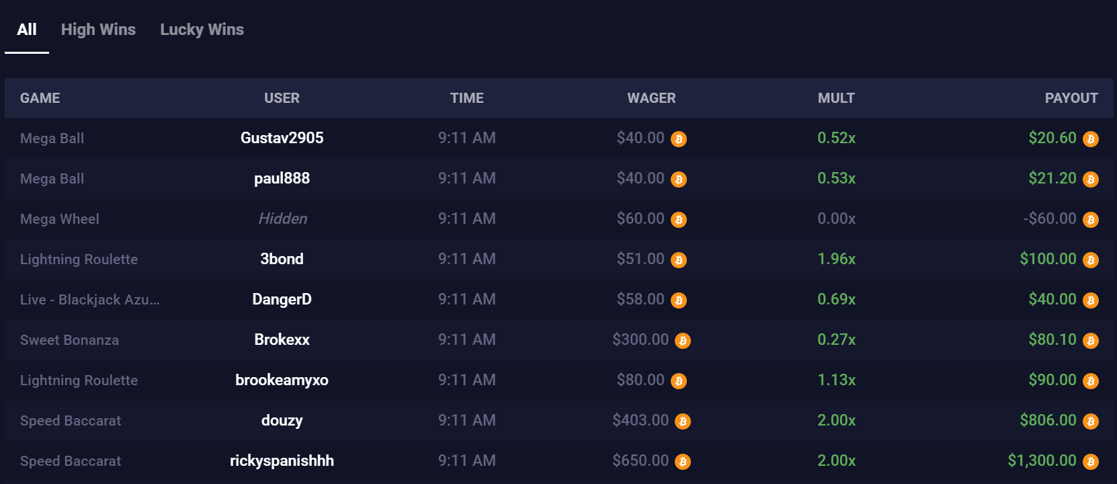Click Bitcoin icon next to $403.00 wager
Image resolution: width=1117 pixels, height=484 pixels.
pos(683,421)
